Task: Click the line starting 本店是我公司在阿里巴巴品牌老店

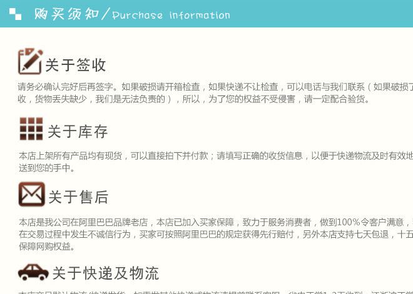Action: tap(216, 222)
